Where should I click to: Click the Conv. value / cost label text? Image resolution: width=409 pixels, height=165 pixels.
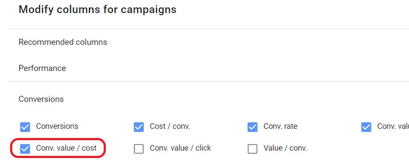[66, 148]
